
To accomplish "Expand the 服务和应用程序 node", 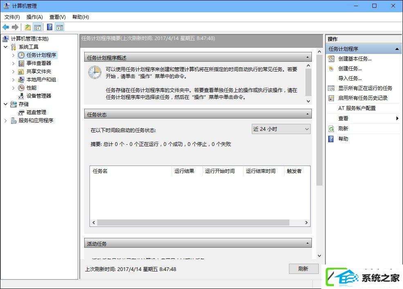I will 6,121.
